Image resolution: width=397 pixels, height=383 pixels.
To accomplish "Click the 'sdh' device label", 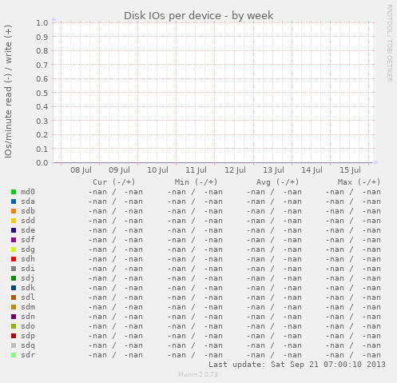I will pos(28,259).
